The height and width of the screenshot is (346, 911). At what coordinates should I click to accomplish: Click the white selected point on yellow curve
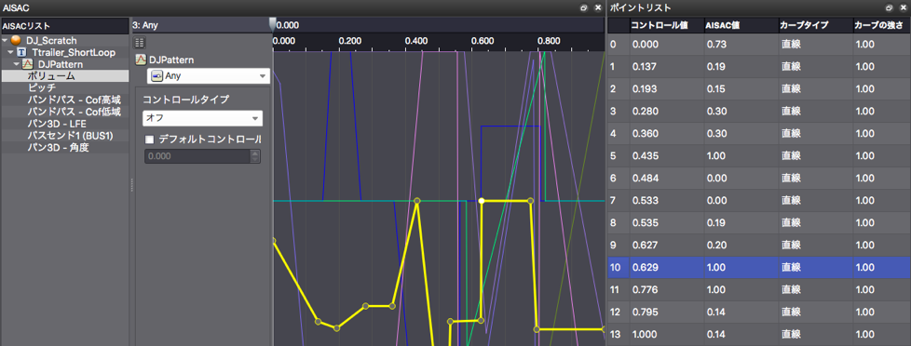[481, 201]
